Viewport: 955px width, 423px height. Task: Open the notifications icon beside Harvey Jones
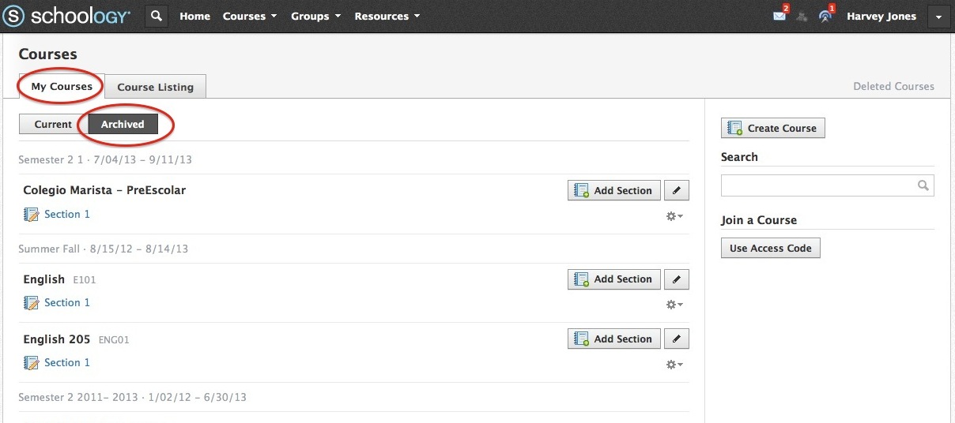tap(825, 16)
